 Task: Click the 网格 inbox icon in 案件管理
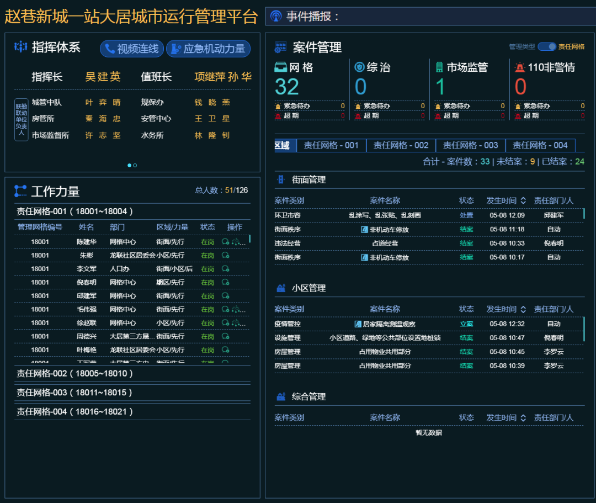pyautogui.click(x=281, y=67)
